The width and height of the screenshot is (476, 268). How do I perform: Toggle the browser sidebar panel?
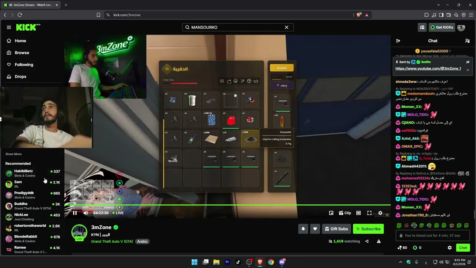(441, 15)
